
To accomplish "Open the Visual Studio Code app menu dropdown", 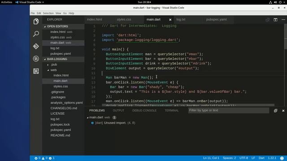I will click(30, 2).
